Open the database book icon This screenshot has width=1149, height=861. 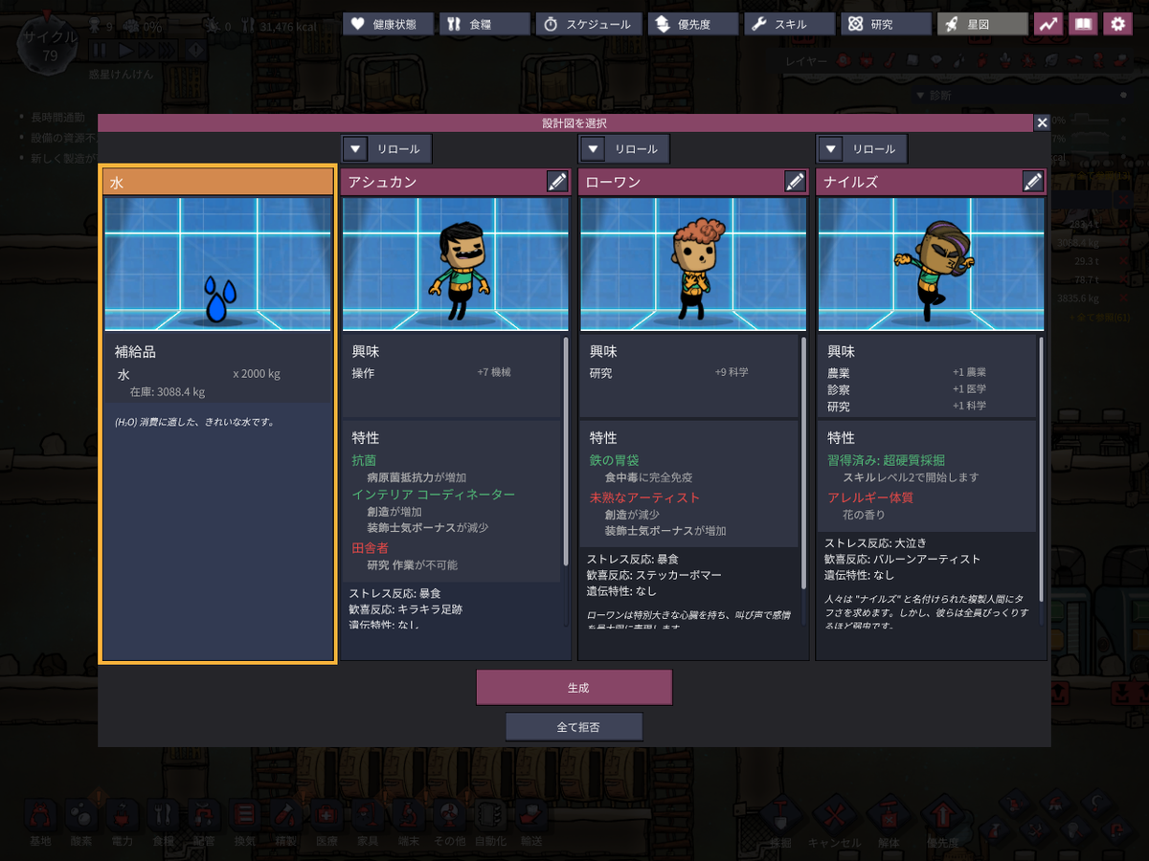[1083, 24]
